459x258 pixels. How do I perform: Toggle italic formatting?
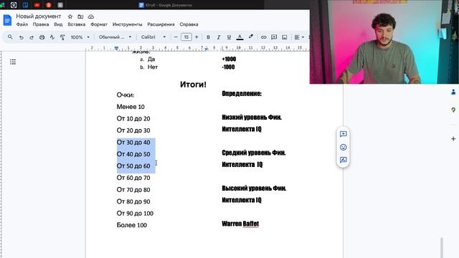[218, 37]
